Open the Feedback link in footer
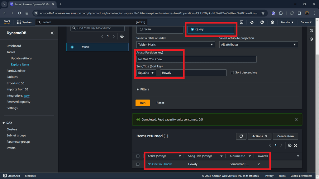This screenshot has width=319, height=179. tap(30, 176)
